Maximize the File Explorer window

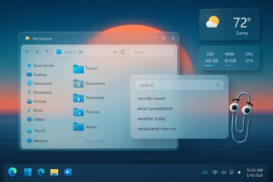tap(164, 38)
